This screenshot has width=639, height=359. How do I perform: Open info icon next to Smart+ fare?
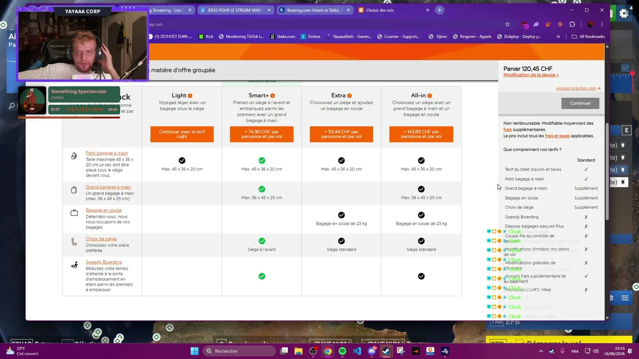pyautogui.click(x=273, y=96)
